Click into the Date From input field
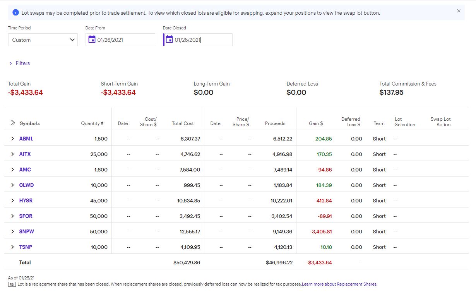The image size is (476, 298). pos(124,40)
